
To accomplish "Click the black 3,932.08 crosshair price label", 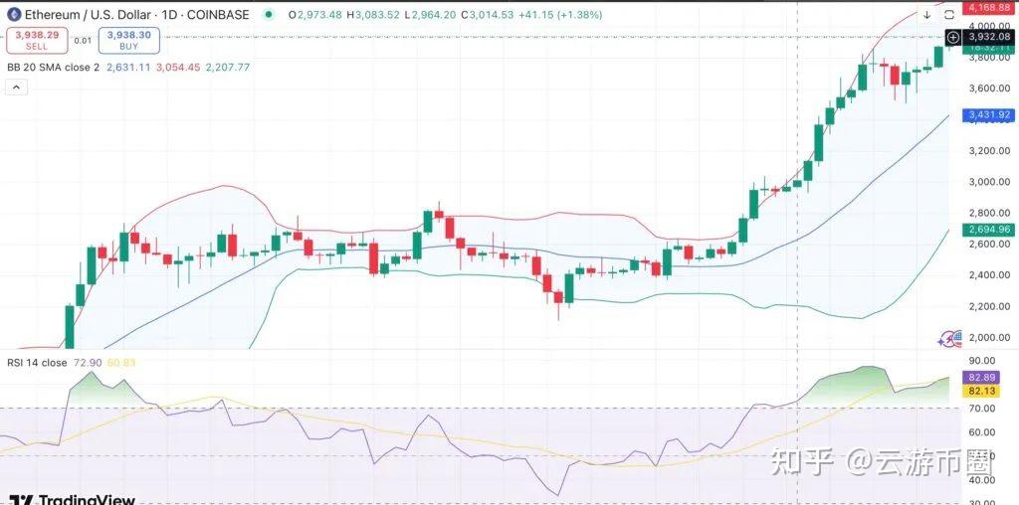I will [990, 37].
